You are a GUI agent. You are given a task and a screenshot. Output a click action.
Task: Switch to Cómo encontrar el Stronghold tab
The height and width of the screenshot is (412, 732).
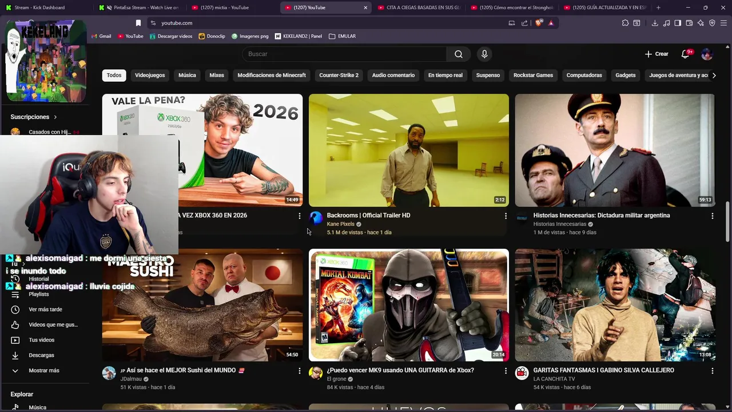point(512,7)
